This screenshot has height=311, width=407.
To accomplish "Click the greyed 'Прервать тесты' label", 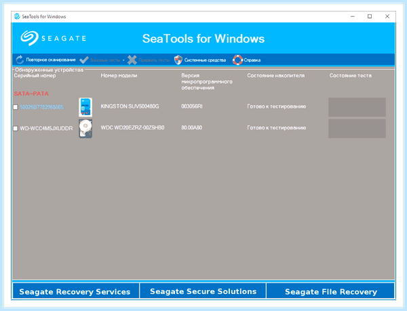I will 154,60.
